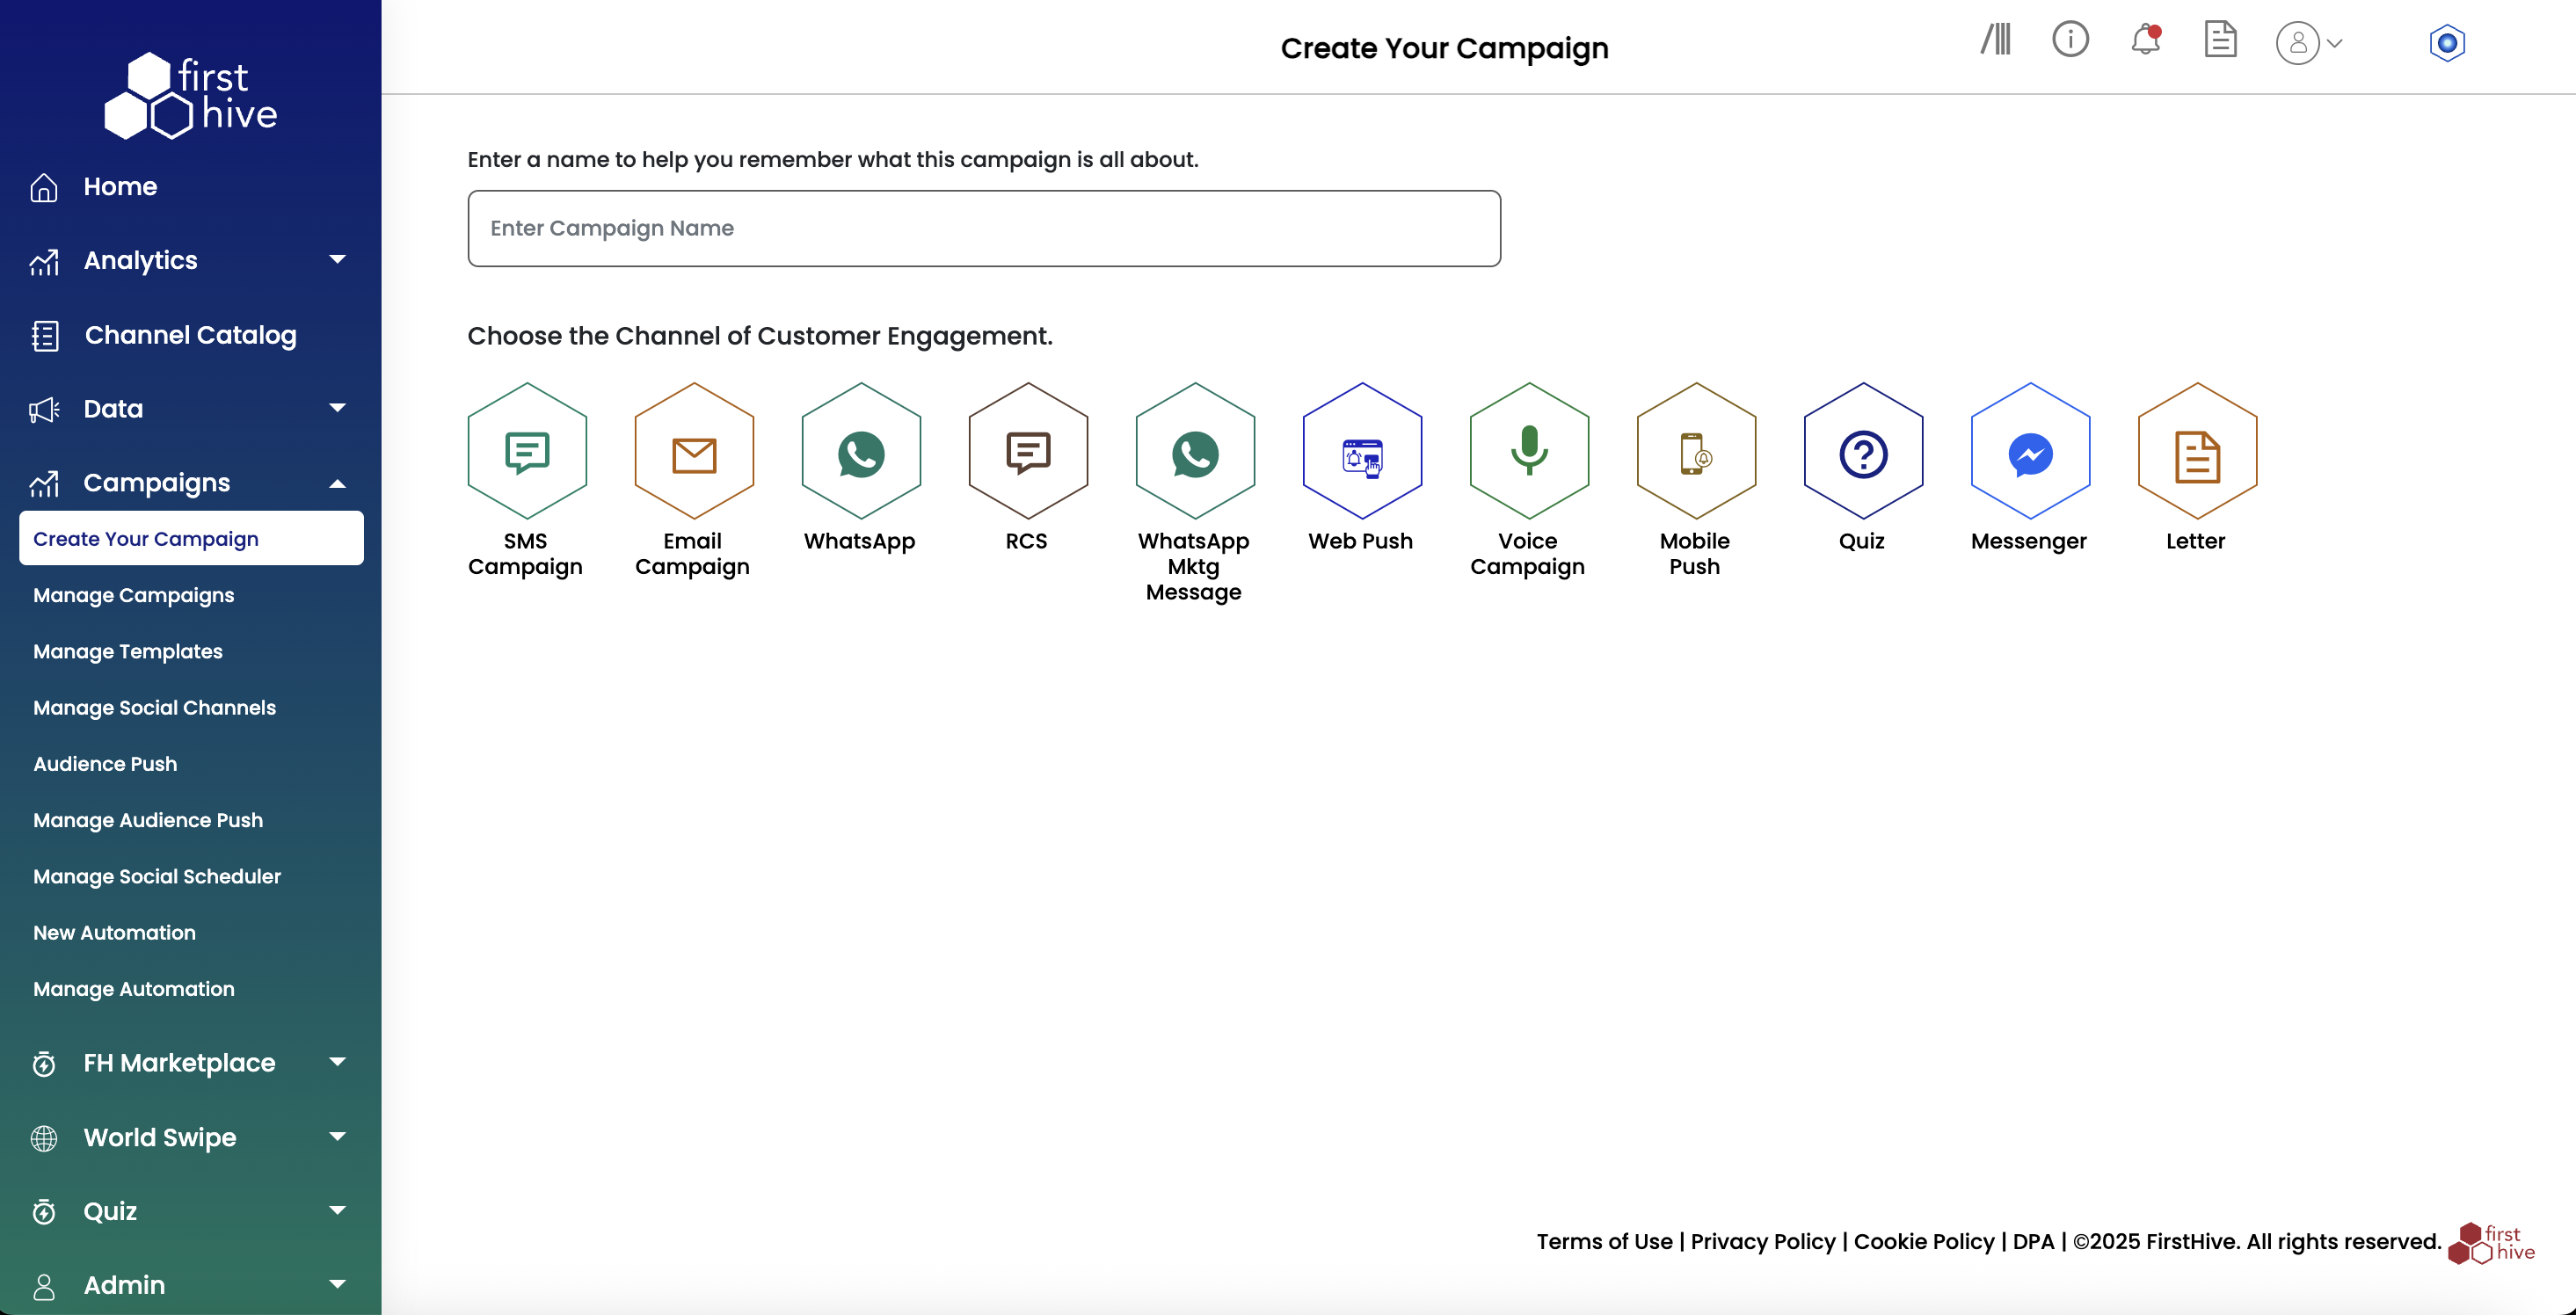The height and width of the screenshot is (1315, 2576).
Task: Open Manage Social Scheduler
Action: (157, 876)
